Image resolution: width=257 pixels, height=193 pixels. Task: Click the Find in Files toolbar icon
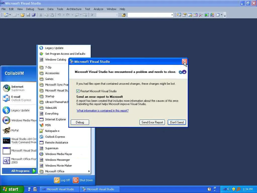pyautogui.click(x=123, y=15)
